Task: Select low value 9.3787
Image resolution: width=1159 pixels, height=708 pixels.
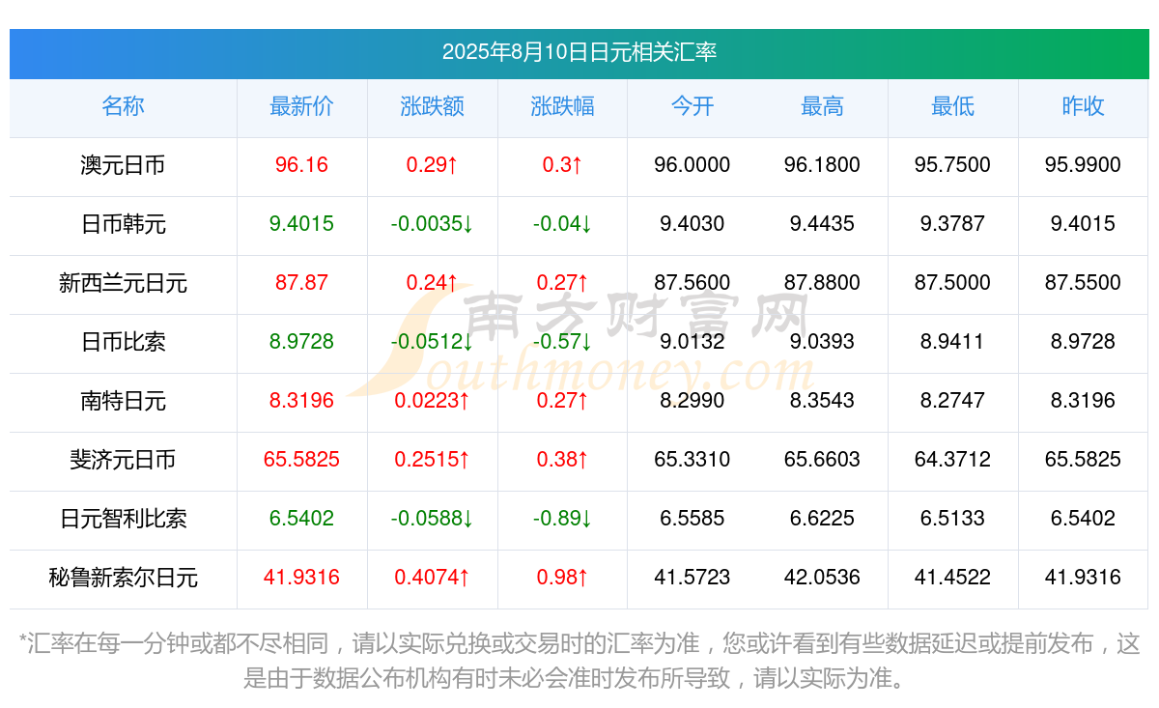Action: click(x=952, y=224)
